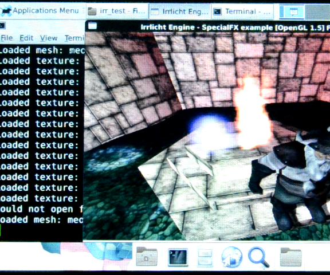The image size is (330, 275).
Task: Click the green terminal cursor
Action: point(1,230)
